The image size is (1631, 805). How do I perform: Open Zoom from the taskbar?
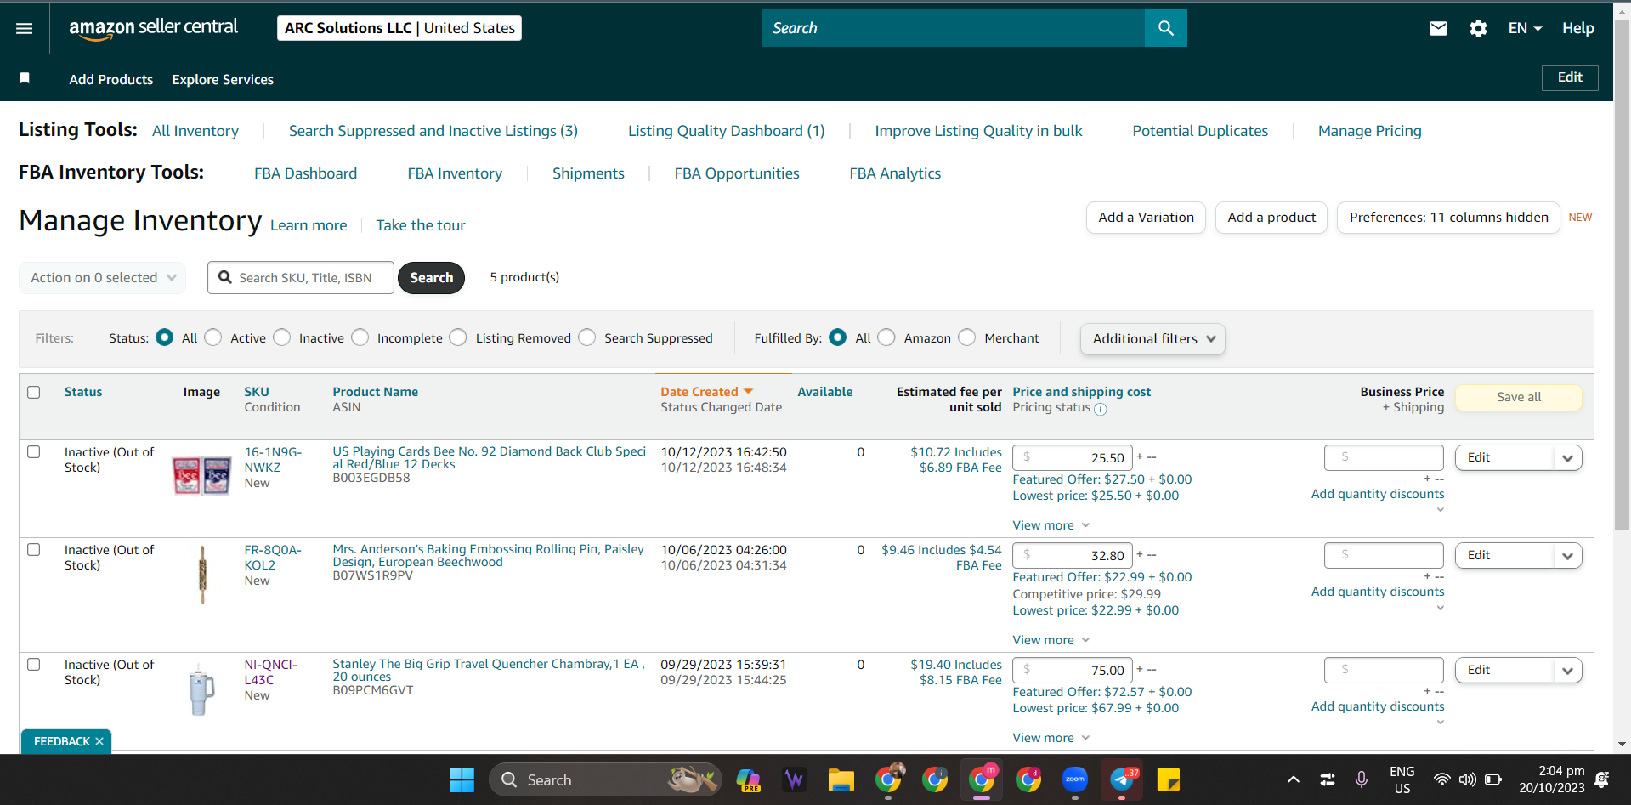click(x=1074, y=779)
